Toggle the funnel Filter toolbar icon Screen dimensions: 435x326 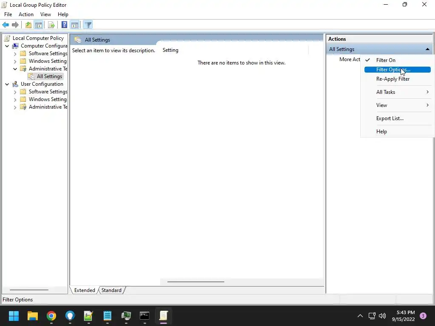[x=88, y=25]
